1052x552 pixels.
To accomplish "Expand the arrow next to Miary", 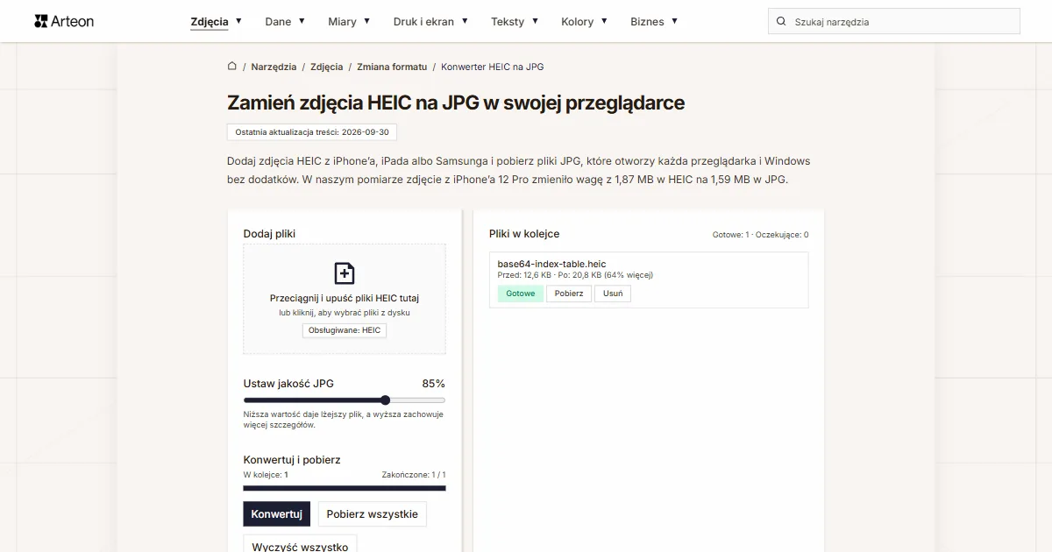I will click(x=366, y=21).
